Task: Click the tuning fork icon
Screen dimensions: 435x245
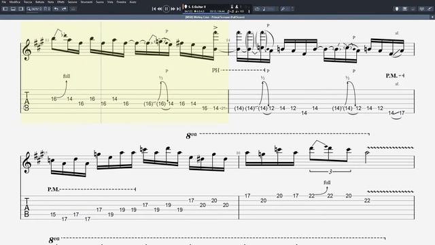Action: coord(283,9)
